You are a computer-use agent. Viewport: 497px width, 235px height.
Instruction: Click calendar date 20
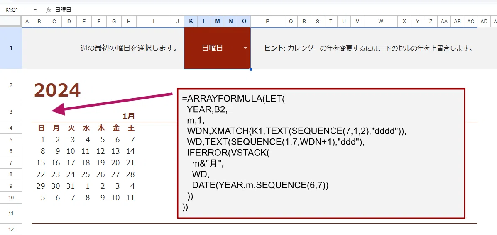(115, 163)
